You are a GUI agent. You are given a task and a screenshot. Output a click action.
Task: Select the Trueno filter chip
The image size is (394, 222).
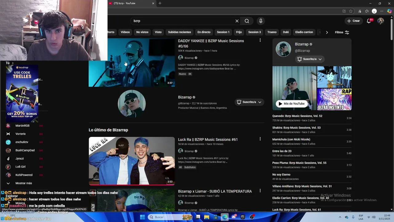272,32
